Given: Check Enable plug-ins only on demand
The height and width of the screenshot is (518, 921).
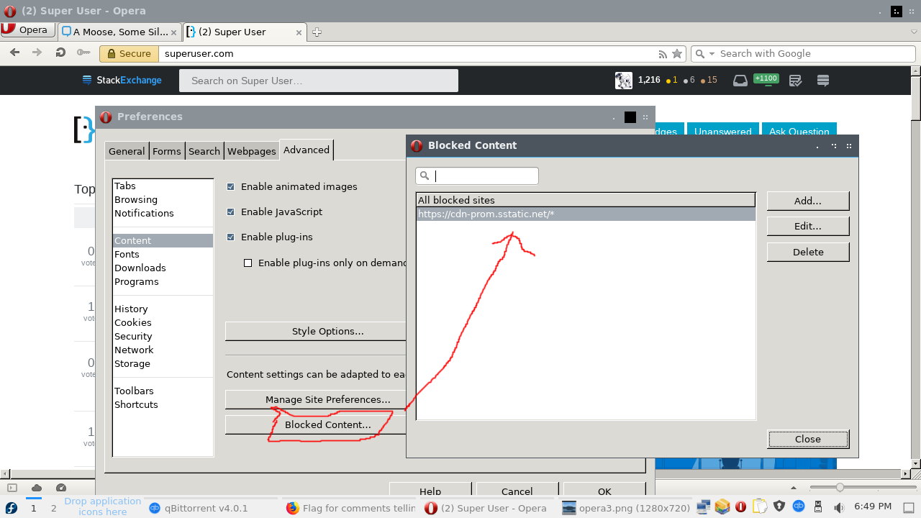Looking at the screenshot, I should pyautogui.click(x=248, y=263).
